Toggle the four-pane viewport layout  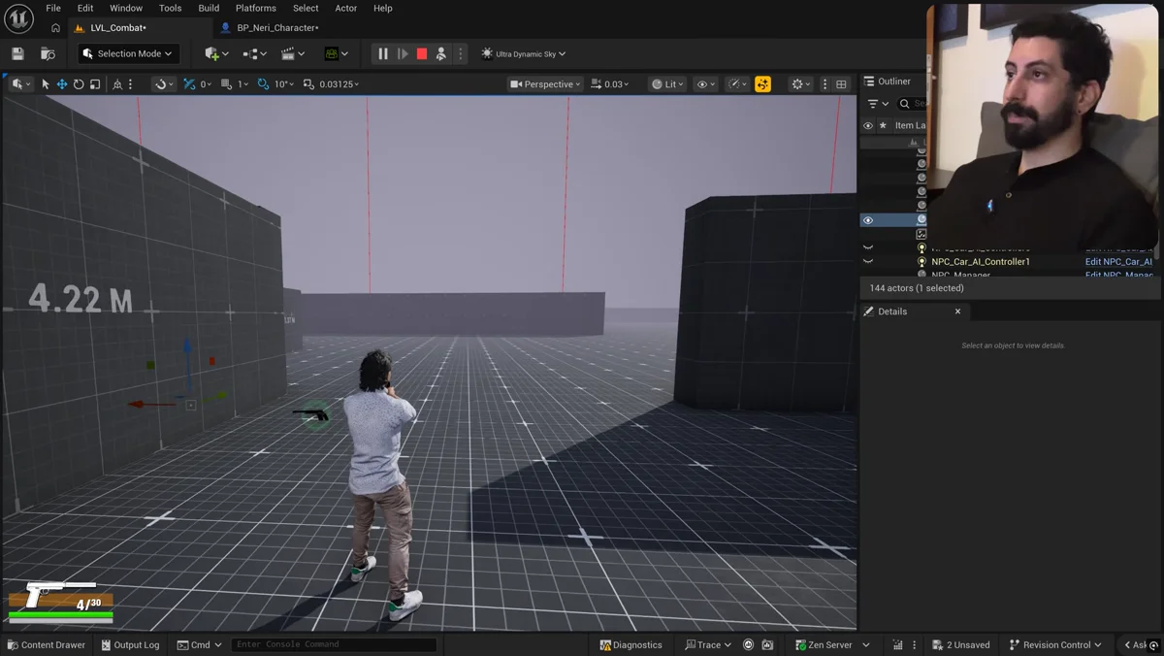[842, 84]
